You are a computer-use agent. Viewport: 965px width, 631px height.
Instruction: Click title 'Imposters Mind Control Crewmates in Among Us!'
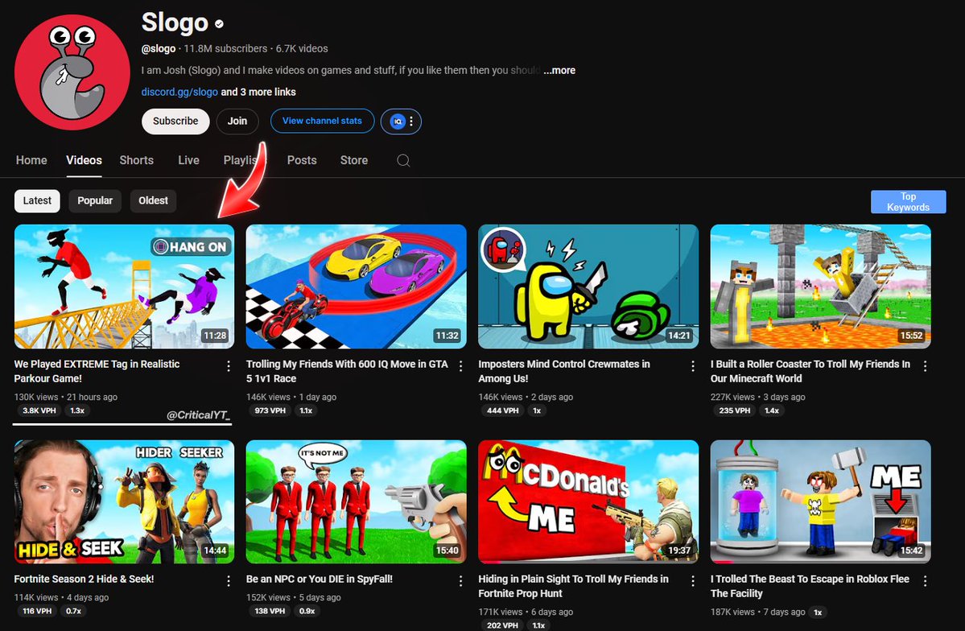coord(564,371)
